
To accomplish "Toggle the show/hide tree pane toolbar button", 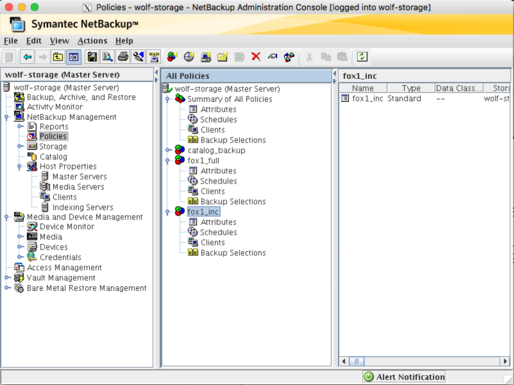I will coord(74,57).
